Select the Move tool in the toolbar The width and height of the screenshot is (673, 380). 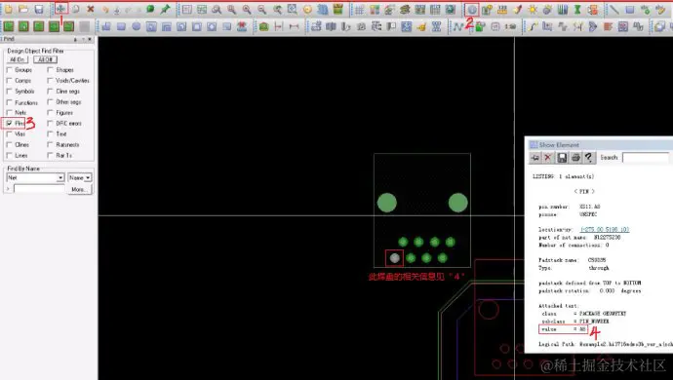(60, 9)
